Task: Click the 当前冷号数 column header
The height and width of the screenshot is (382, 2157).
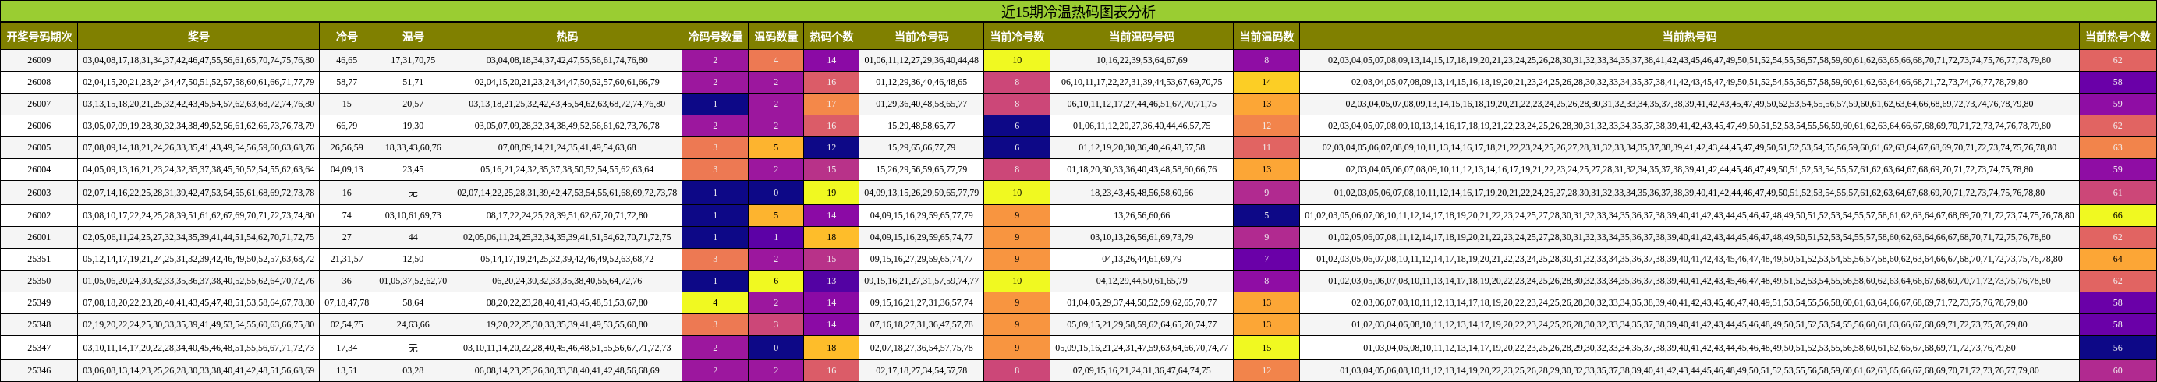Action: (x=1017, y=37)
